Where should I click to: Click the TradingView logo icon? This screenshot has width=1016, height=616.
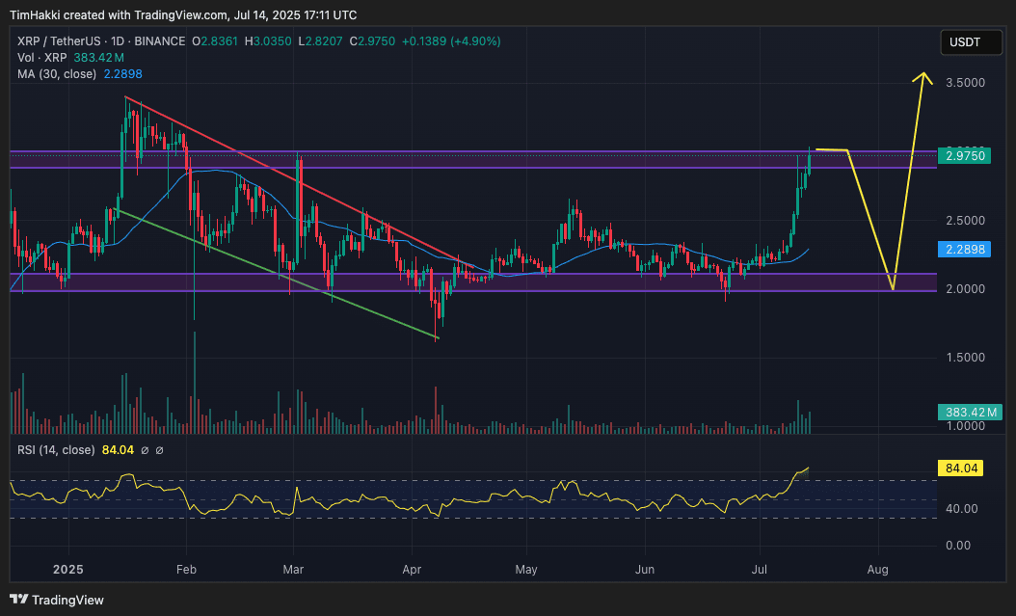(x=18, y=600)
